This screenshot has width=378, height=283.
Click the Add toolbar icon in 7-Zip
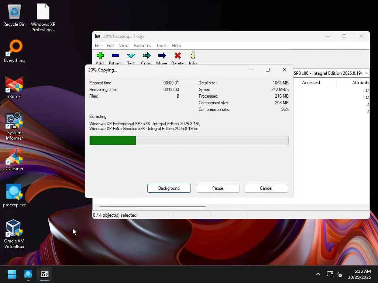pyautogui.click(x=100, y=56)
